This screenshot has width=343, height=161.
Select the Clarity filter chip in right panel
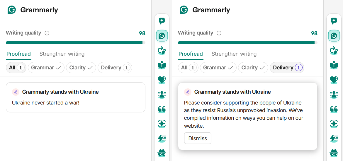[253, 68]
